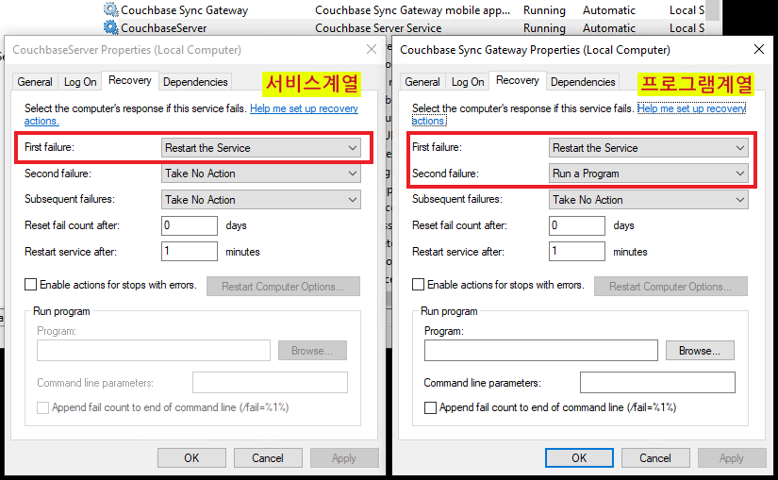The height and width of the screenshot is (480, 778).
Task: Select the Couchbase Sync Gateway service gear icon
Action: click(x=110, y=9)
